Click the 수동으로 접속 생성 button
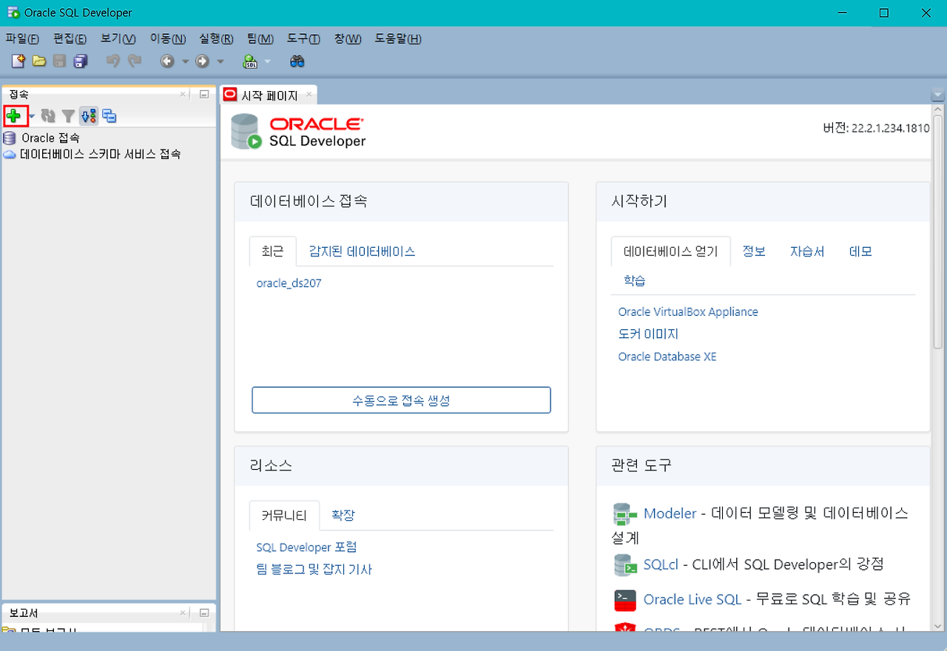947x651 pixels. coord(401,400)
